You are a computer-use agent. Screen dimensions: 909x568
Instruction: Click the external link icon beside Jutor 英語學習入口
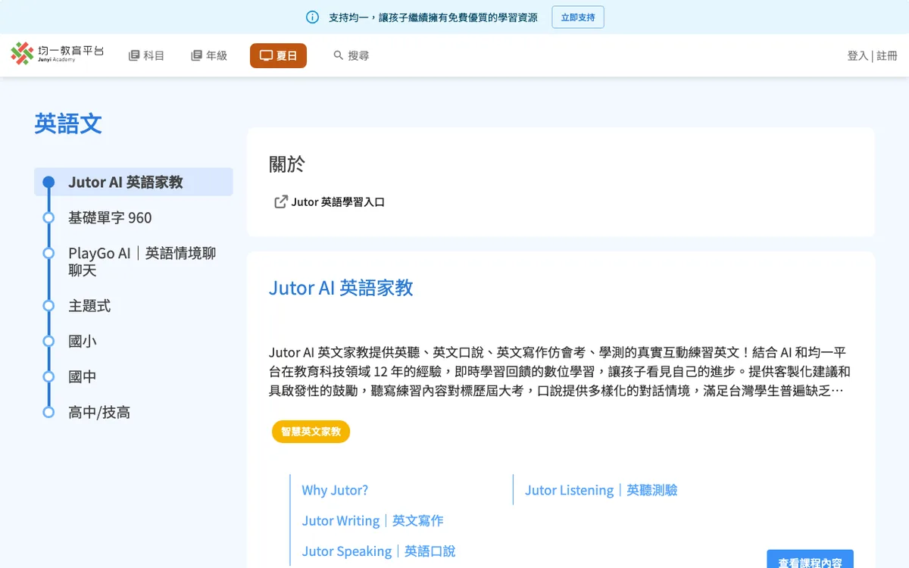coord(281,201)
